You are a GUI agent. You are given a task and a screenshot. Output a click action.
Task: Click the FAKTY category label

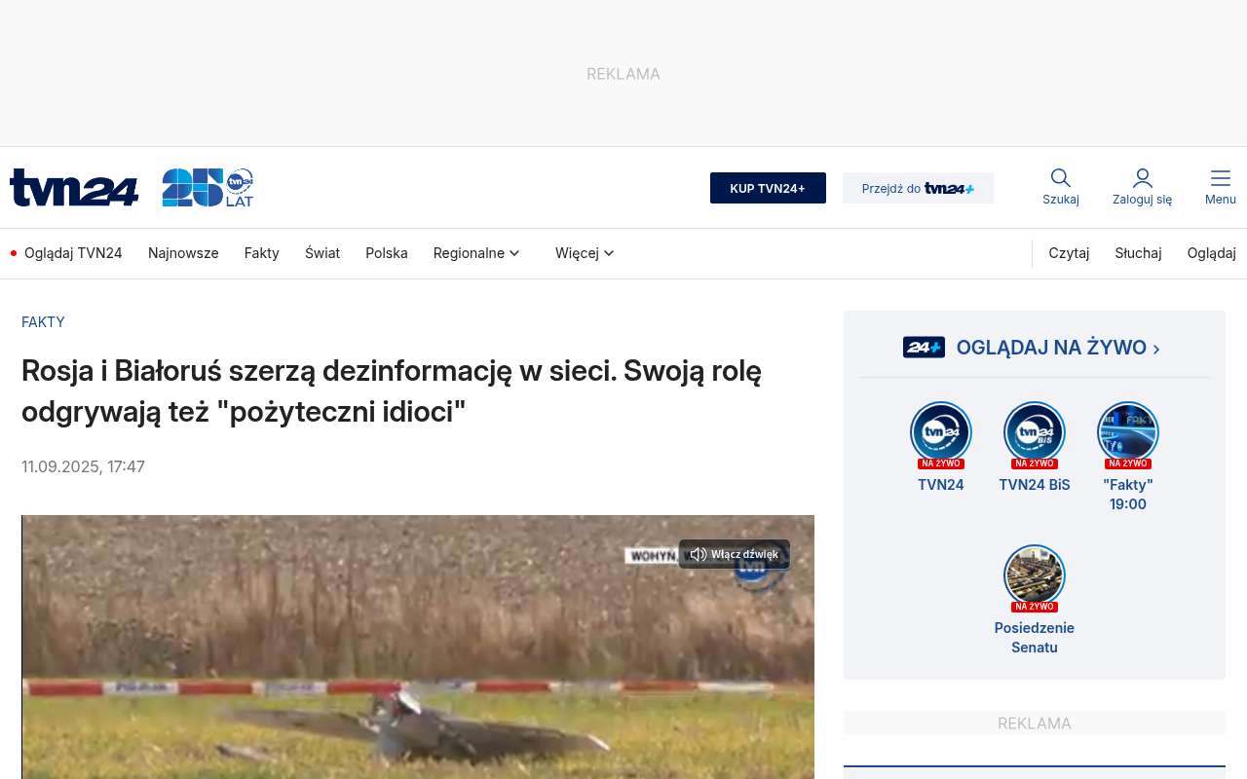click(x=43, y=322)
